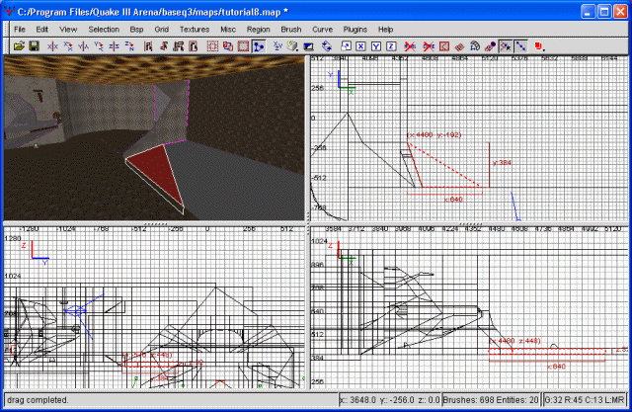Rotate selection around the X axis
The image size is (632, 412).
68,46
